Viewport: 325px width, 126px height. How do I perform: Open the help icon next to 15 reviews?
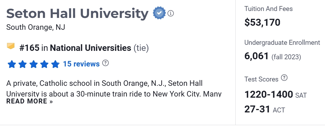point(106,63)
